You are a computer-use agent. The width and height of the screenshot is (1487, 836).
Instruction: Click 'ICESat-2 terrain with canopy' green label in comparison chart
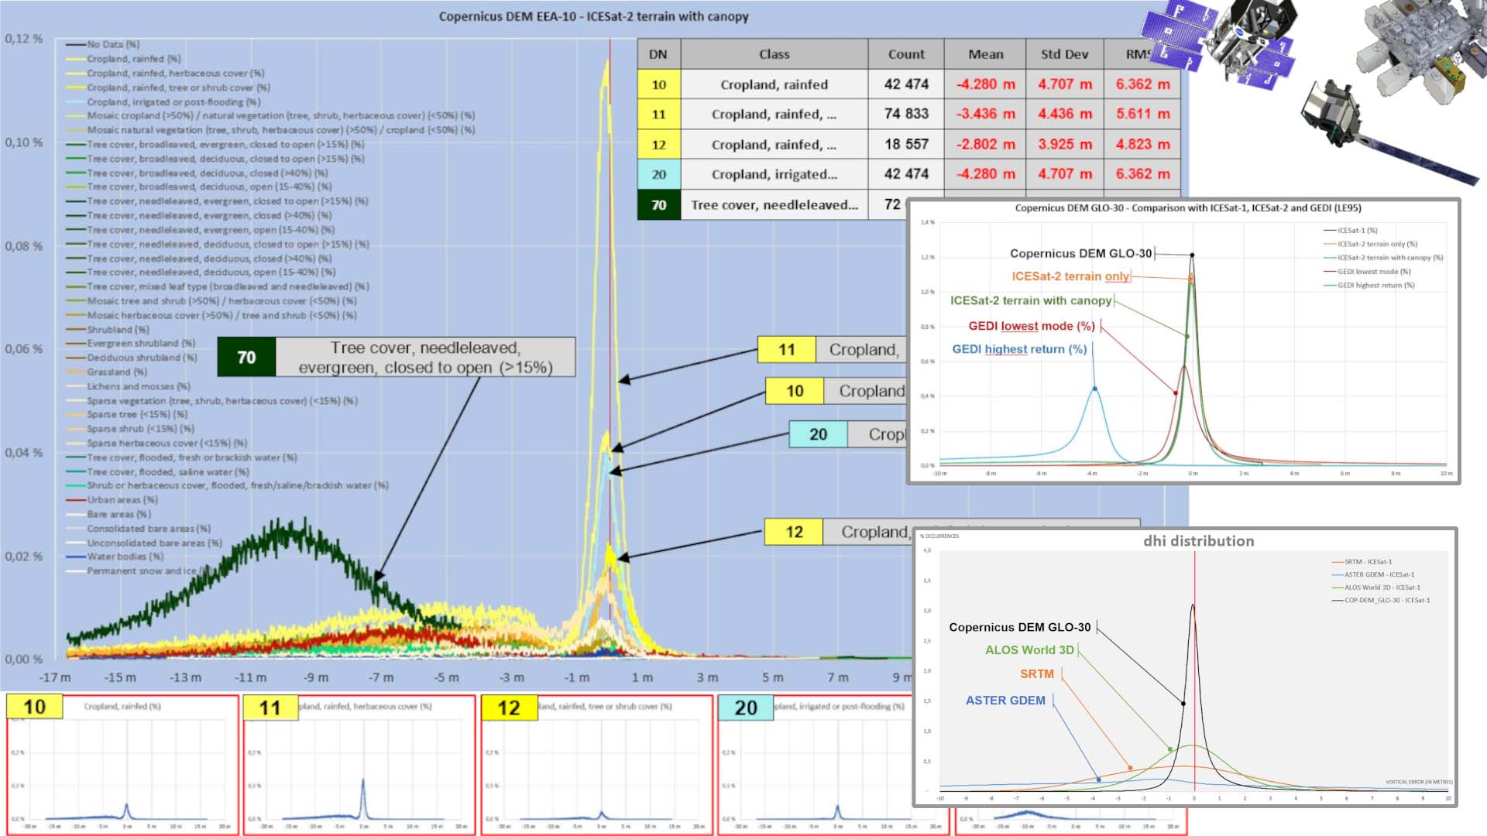pyautogui.click(x=1031, y=300)
